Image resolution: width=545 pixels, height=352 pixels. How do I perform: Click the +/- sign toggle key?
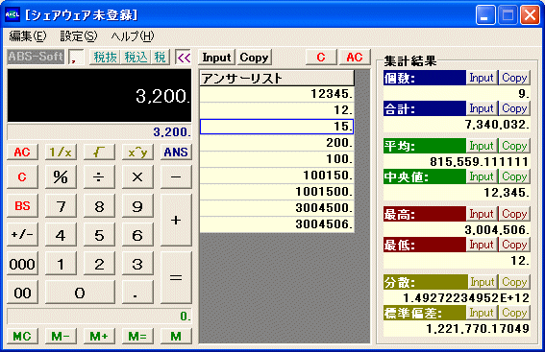22,235
